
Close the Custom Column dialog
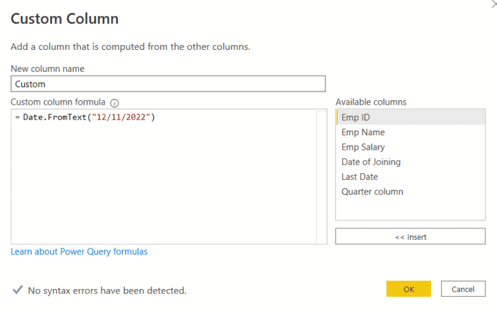click(494, 4)
